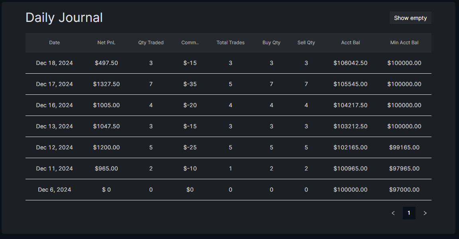Go to previous page arrow
This screenshot has width=459, height=239.
click(393, 213)
